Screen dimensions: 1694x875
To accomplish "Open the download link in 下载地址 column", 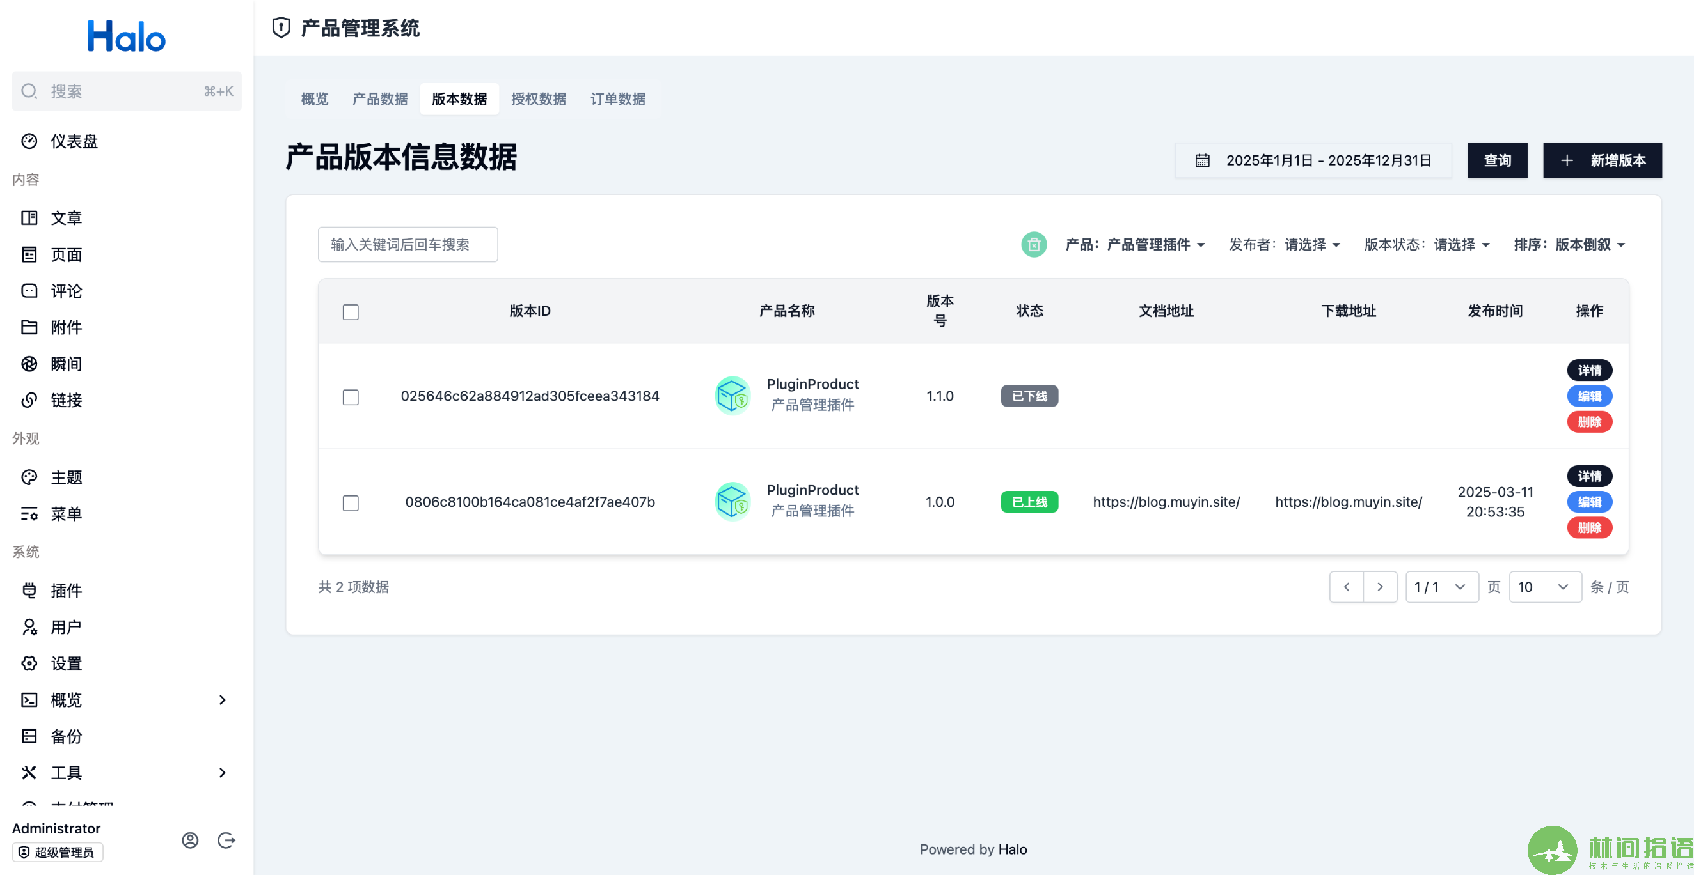I will coord(1348,502).
